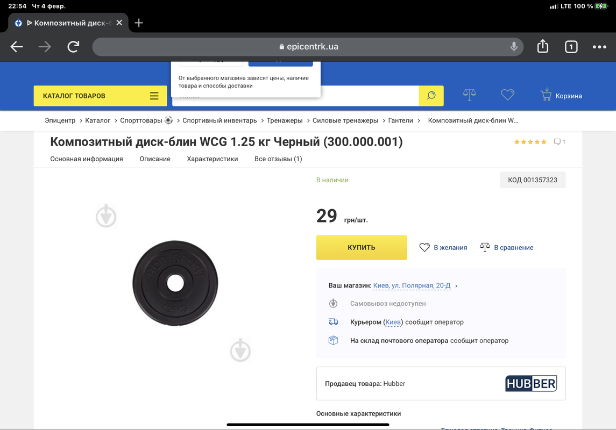Open the comparison scales icon in header
The image size is (616, 430).
470,95
